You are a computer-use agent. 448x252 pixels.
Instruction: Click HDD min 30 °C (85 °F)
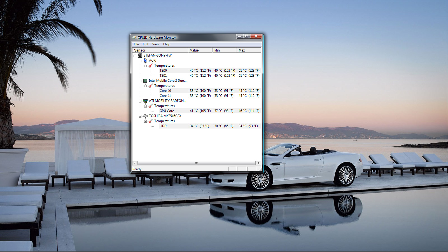pyautogui.click(x=224, y=126)
